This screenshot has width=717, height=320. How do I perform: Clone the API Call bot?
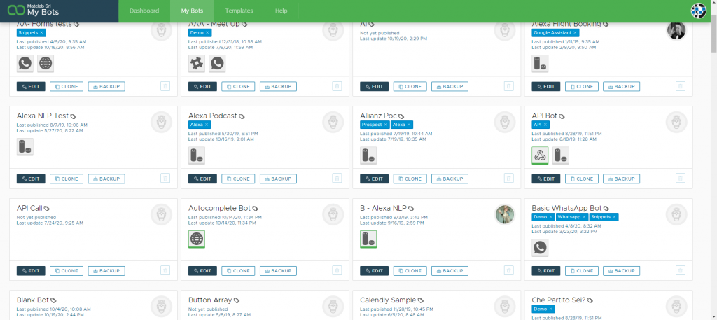pyautogui.click(x=67, y=270)
